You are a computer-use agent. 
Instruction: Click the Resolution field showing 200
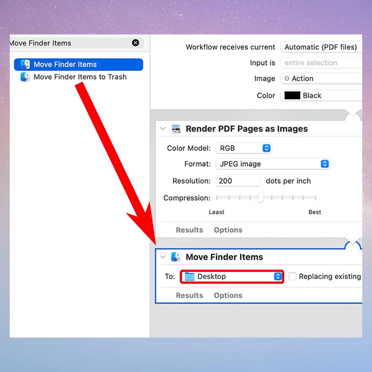(238, 181)
